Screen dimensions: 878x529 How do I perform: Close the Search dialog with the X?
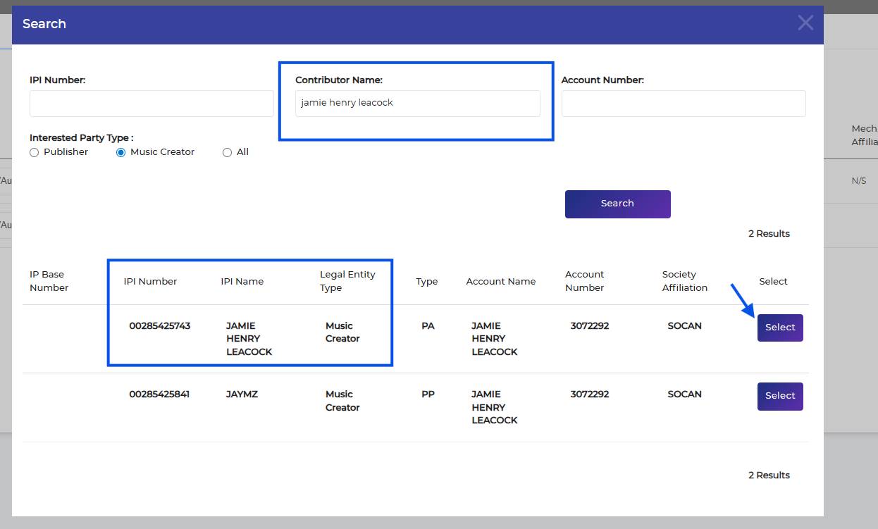click(805, 23)
